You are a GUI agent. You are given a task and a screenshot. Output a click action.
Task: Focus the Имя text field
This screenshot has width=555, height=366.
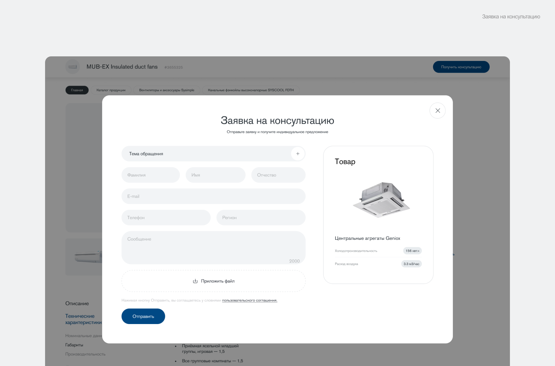pyautogui.click(x=215, y=175)
